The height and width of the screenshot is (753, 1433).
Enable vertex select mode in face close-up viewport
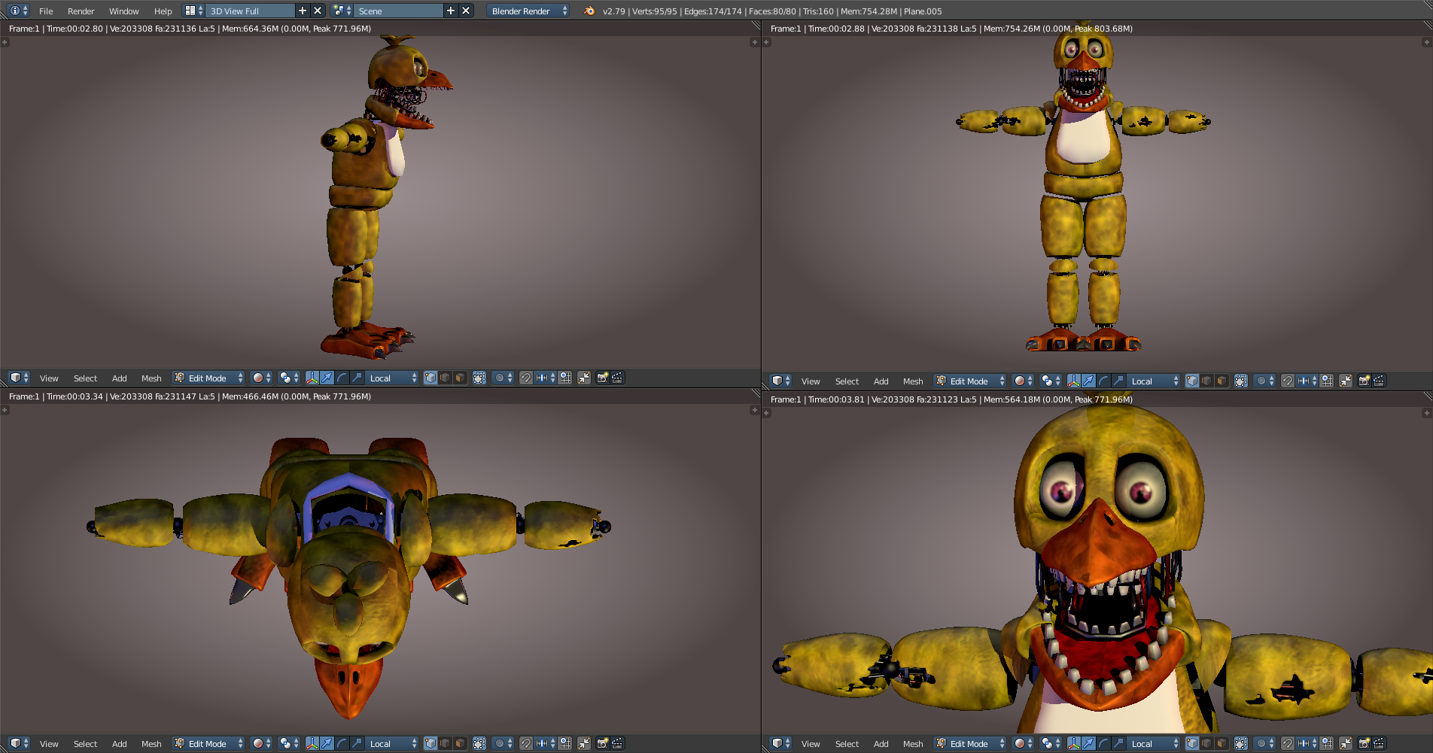[1192, 743]
